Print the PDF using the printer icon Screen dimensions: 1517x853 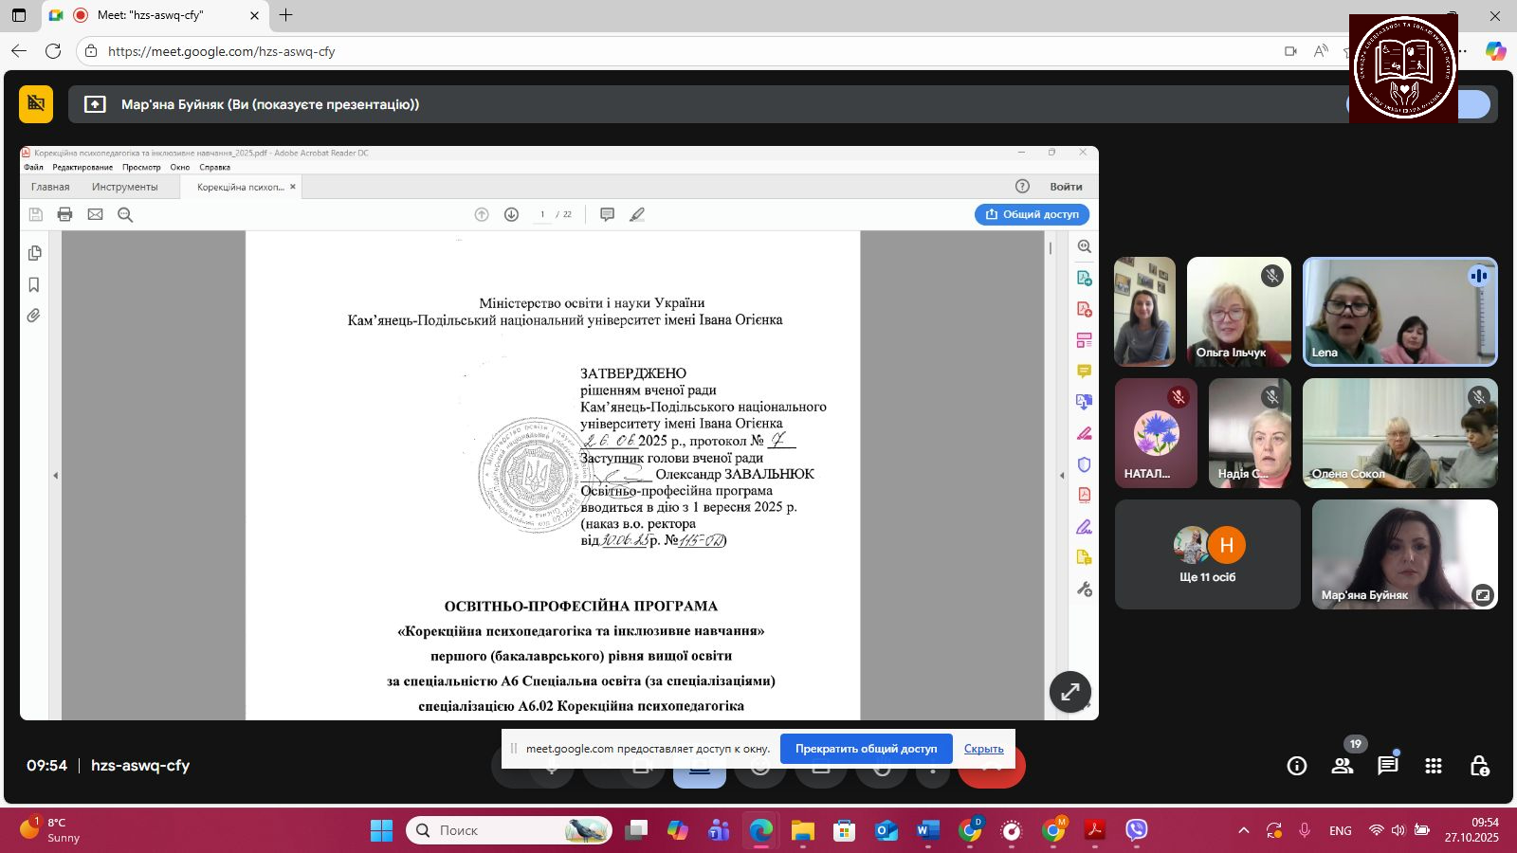tap(64, 214)
